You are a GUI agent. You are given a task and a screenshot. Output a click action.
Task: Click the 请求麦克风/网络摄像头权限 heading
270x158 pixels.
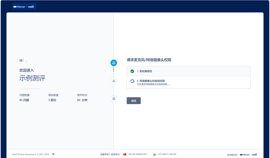(149, 60)
